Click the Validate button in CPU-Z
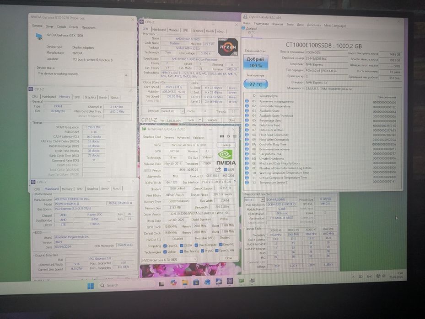The height and width of the screenshot is (319, 425). point(212,120)
